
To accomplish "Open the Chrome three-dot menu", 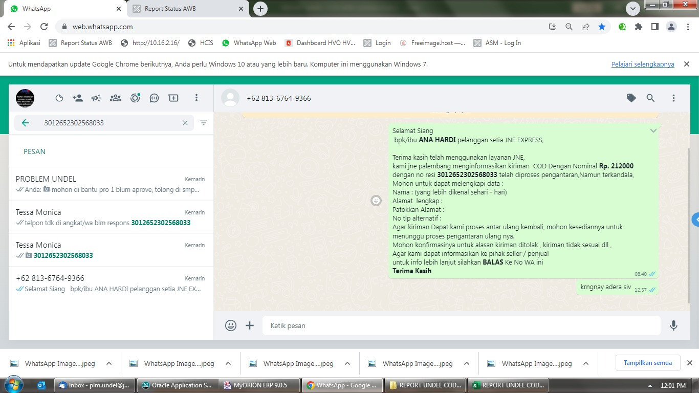I will pyautogui.click(x=687, y=27).
